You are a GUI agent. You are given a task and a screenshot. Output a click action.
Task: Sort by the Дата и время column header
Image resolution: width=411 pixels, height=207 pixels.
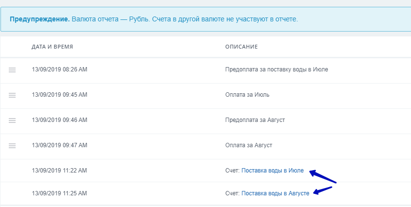click(x=52, y=47)
